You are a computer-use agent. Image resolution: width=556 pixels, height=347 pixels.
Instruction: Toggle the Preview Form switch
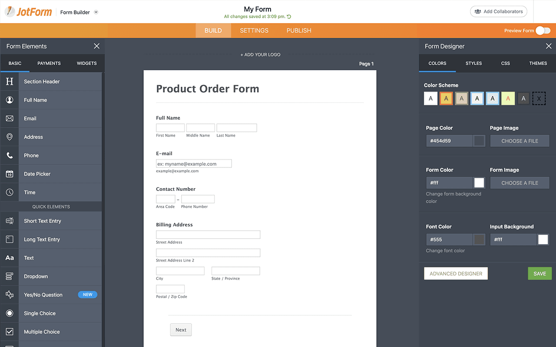coord(543,30)
